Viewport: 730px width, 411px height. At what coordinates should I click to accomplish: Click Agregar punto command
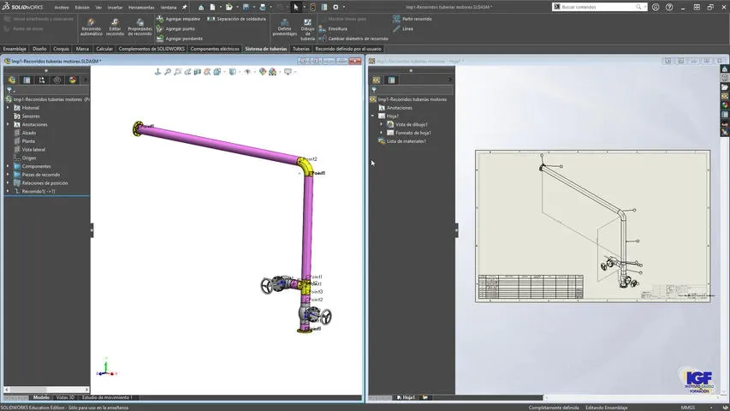[x=175, y=29]
